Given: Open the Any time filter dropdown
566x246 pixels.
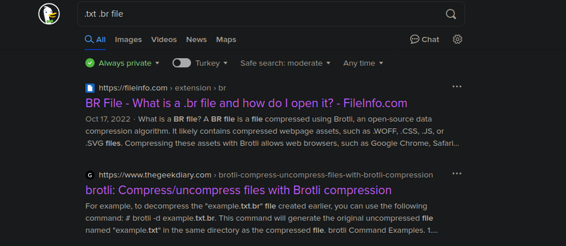Looking at the screenshot, I should 363,63.
